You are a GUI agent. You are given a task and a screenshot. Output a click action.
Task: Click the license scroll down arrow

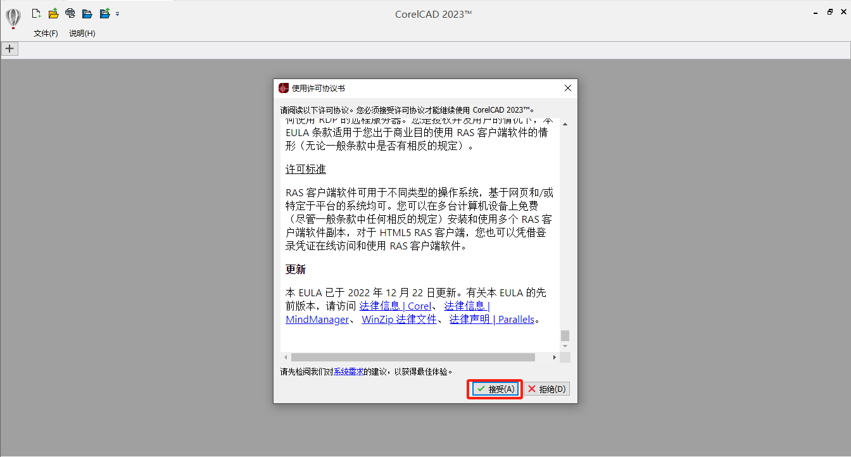[565, 346]
